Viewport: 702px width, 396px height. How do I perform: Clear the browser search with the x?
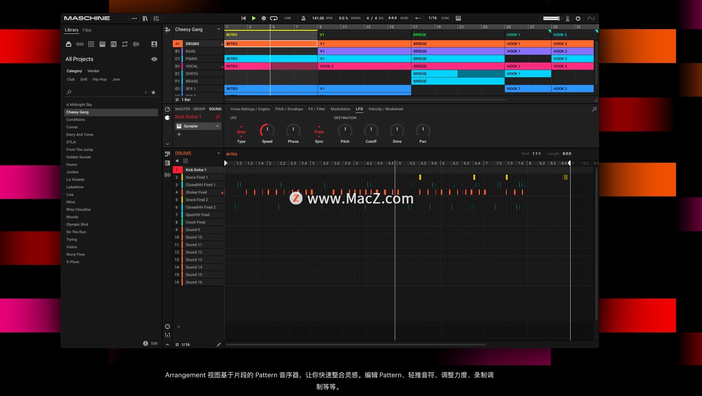click(146, 92)
